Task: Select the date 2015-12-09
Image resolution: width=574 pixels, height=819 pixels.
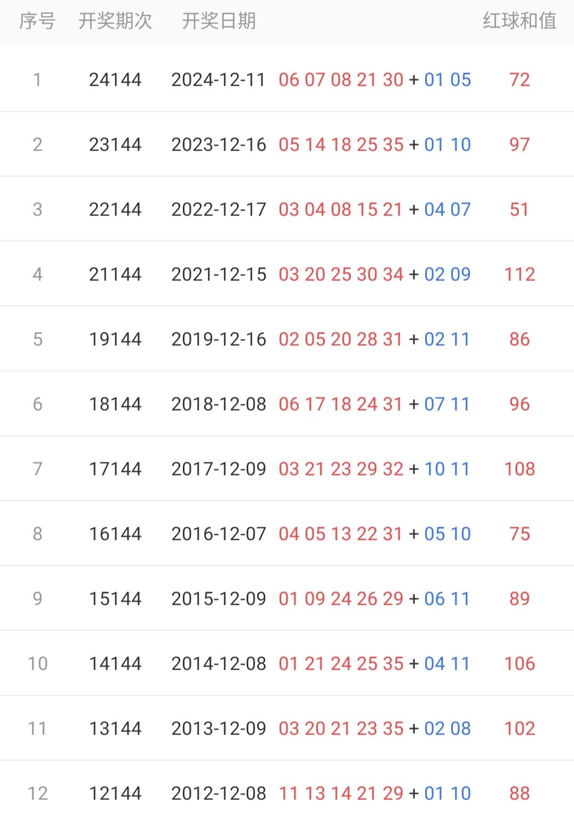Action: 218,599
